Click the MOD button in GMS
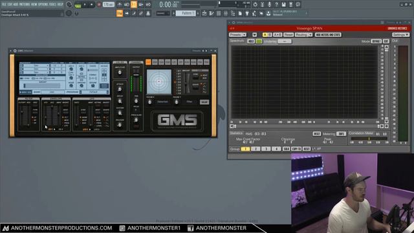The width and height of the screenshot is (414, 233). click(x=204, y=102)
